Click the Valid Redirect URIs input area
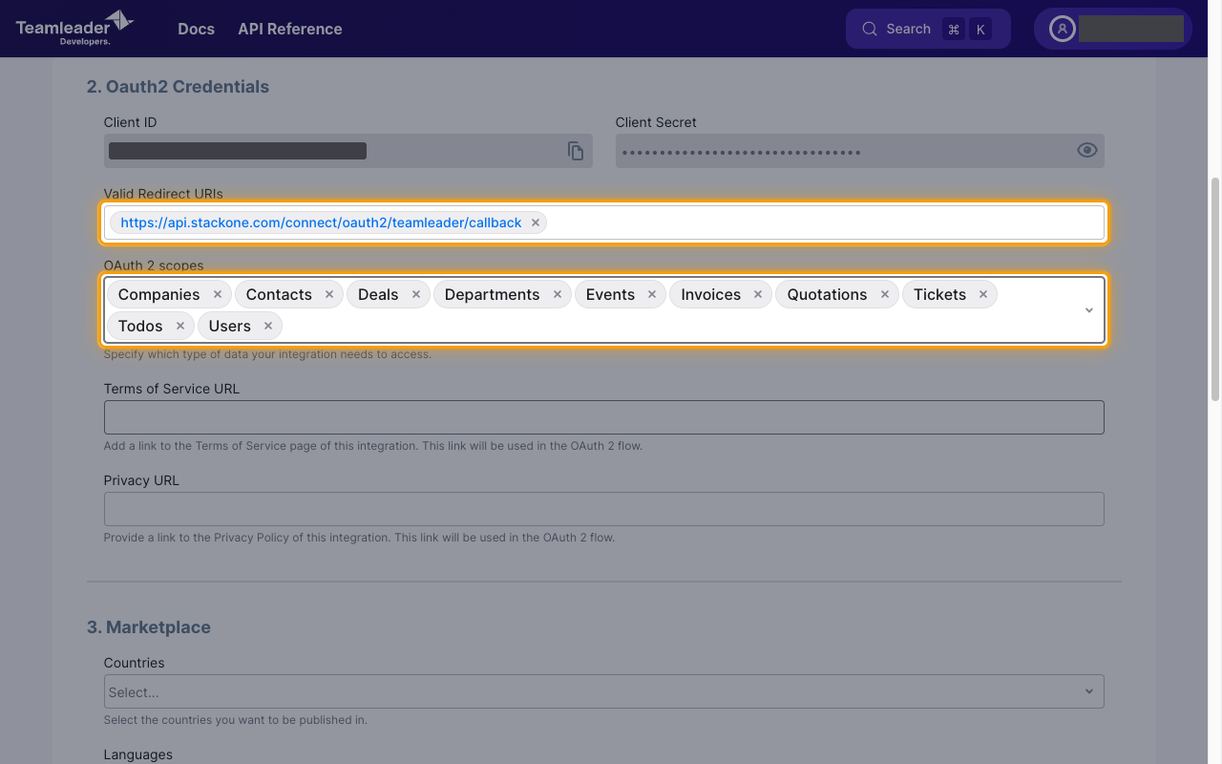This screenshot has width=1222, height=764. pos(603,223)
